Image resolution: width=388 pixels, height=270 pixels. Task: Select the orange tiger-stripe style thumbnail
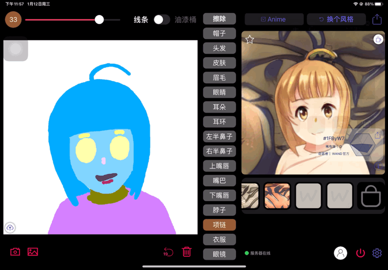coord(277,196)
